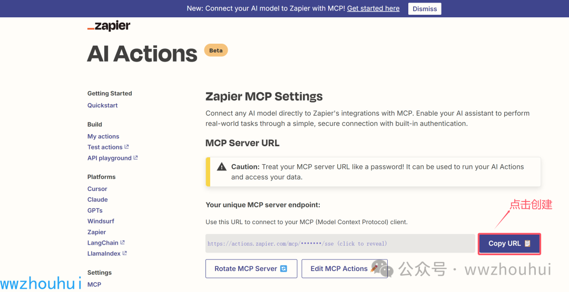
Task: Open the Quickstart page in the sidebar
Action: (x=103, y=105)
